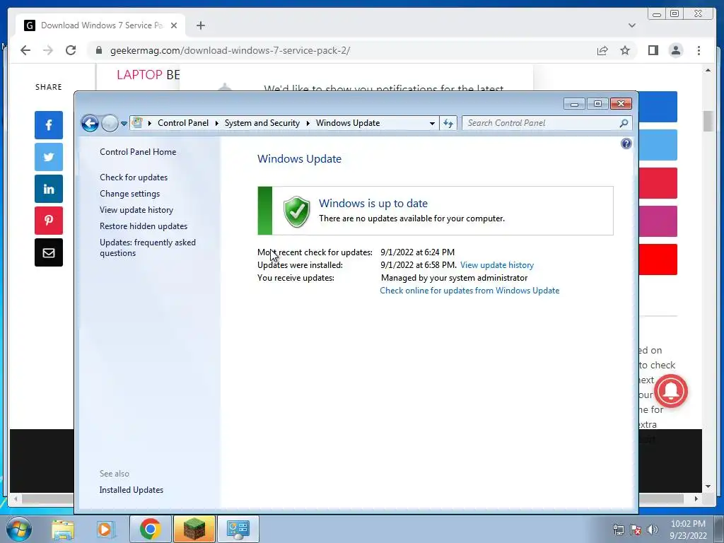Open the Windows Start button
724x543 pixels.
click(x=19, y=529)
